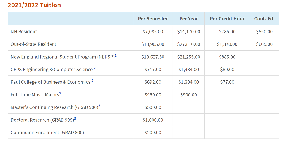The image size is (289, 145).
Task: Select the Cont. Ed. column header
Action: (x=264, y=19)
